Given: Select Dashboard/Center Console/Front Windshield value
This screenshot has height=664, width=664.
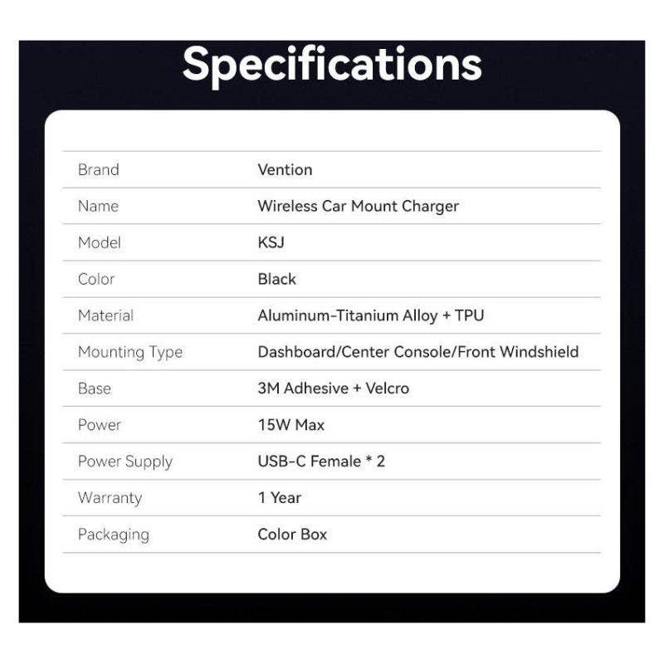Looking at the screenshot, I should click(x=417, y=352).
